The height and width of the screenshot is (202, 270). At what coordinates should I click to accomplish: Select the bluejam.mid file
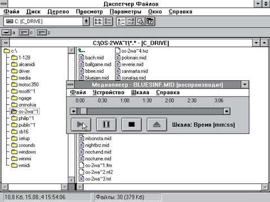94,78
